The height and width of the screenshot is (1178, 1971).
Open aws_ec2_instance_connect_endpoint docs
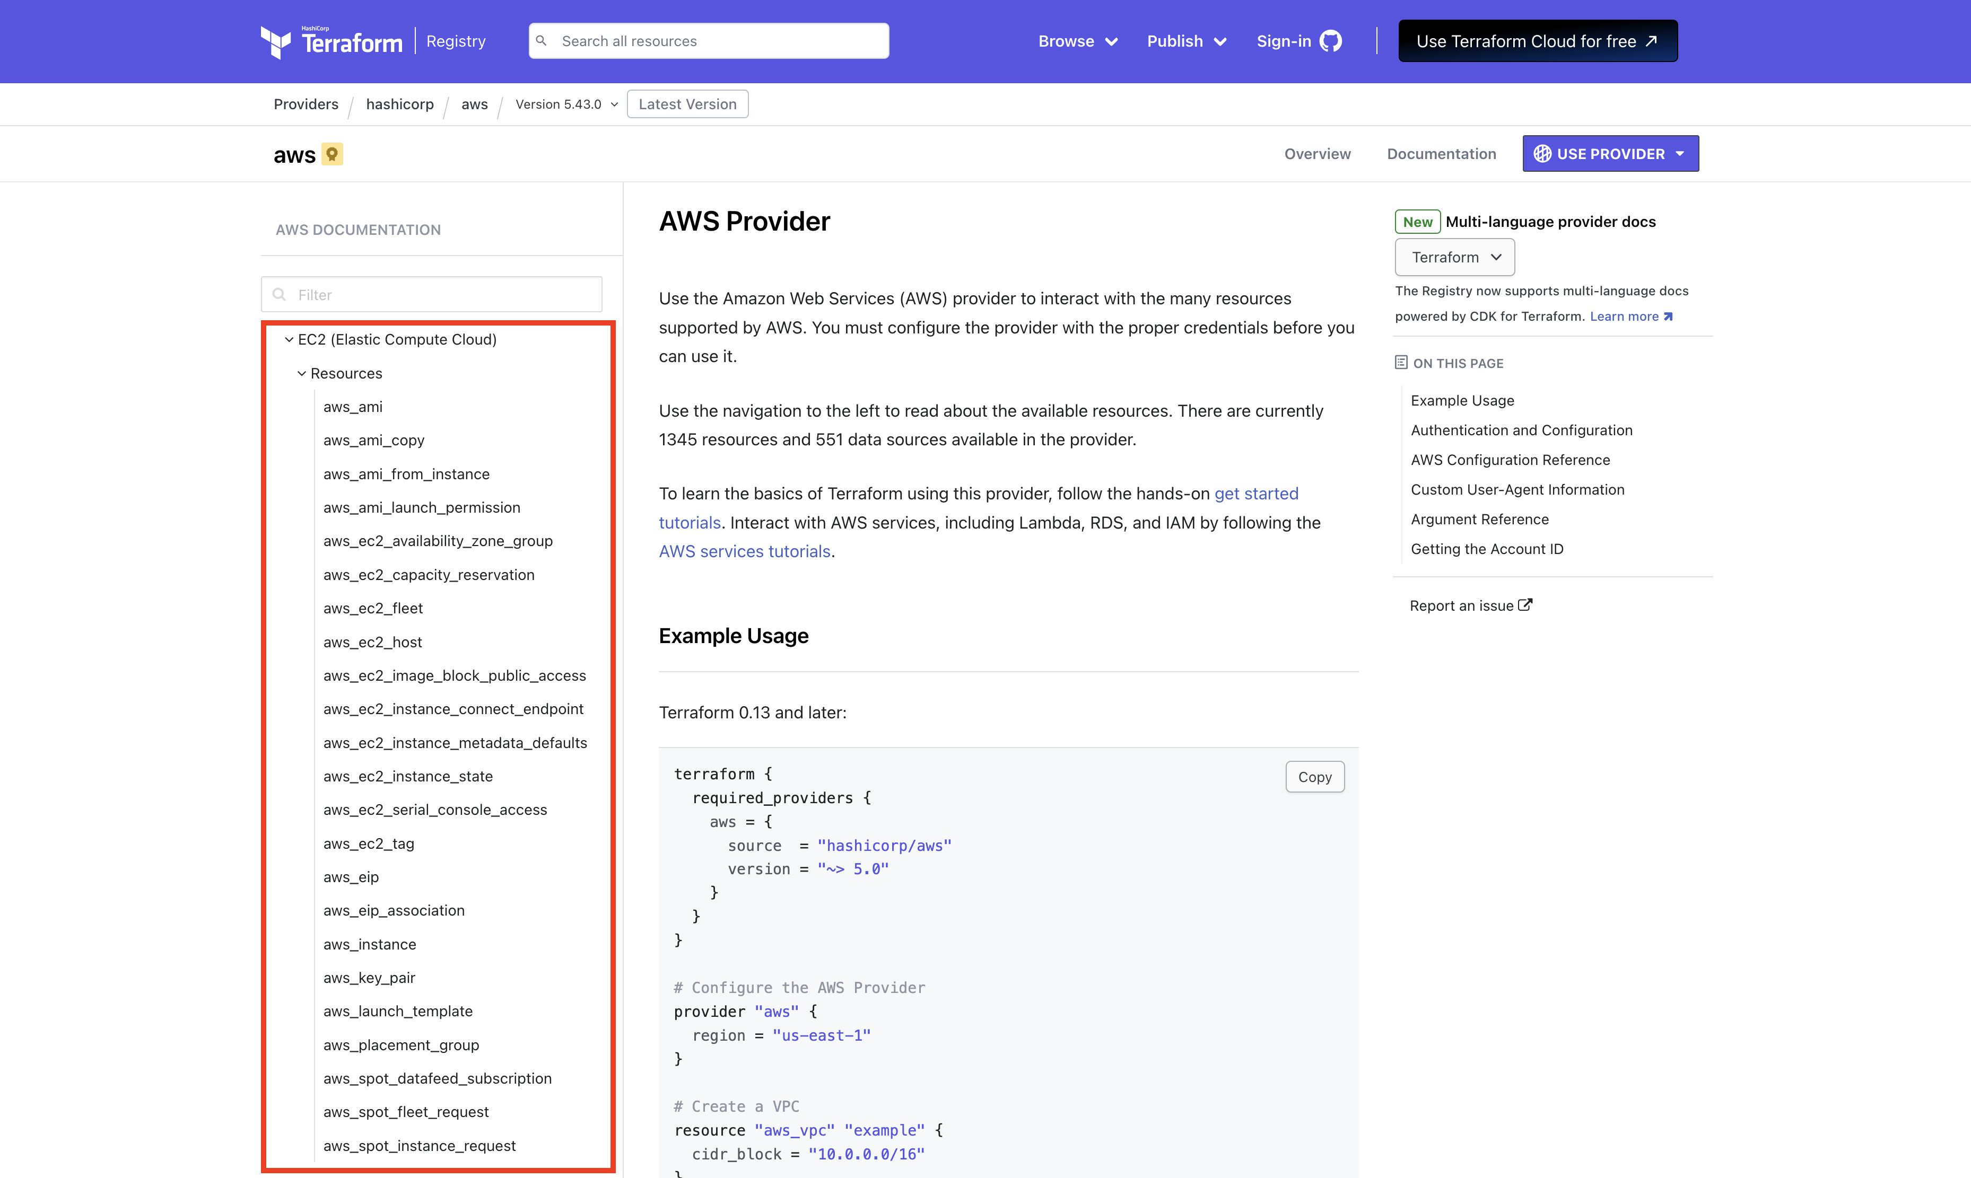(452, 710)
